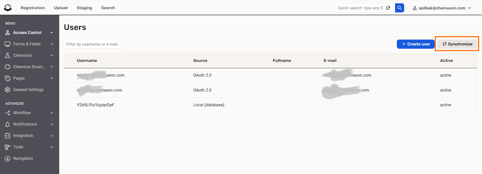Expand the Tools section chevron
This screenshot has height=174, width=482.
[x=52, y=147]
